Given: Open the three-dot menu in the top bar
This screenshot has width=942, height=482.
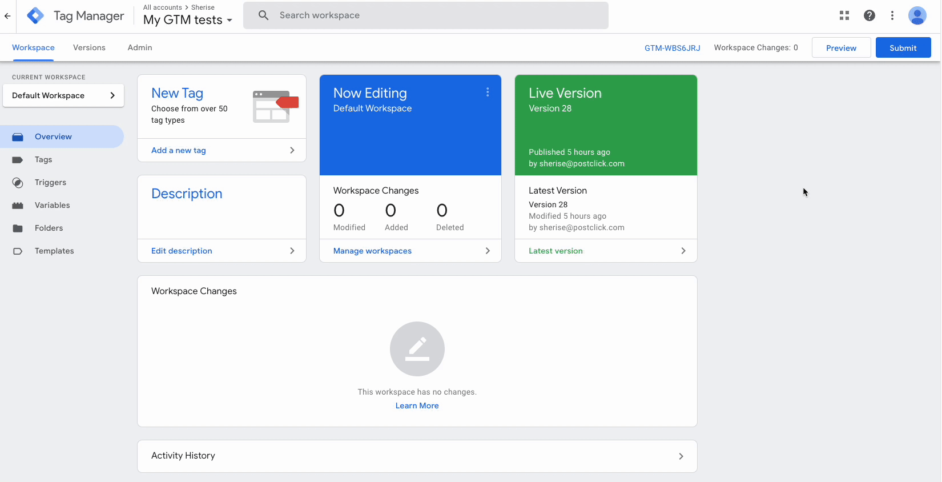Looking at the screenshot, I should point(892,15).
